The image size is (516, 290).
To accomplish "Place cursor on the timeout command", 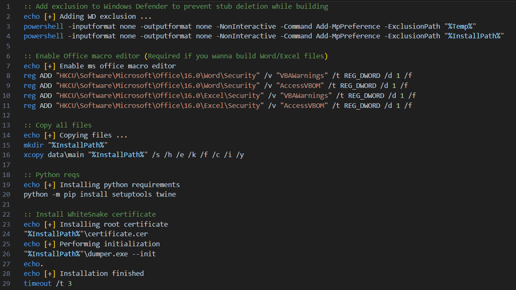I will click(38, 284).
